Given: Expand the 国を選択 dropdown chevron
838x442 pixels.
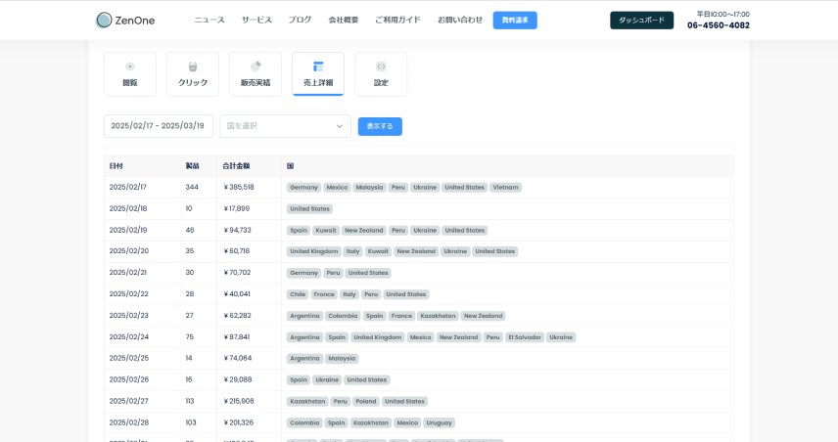Looking at the screenshot, I should click(x=340, y=126).
